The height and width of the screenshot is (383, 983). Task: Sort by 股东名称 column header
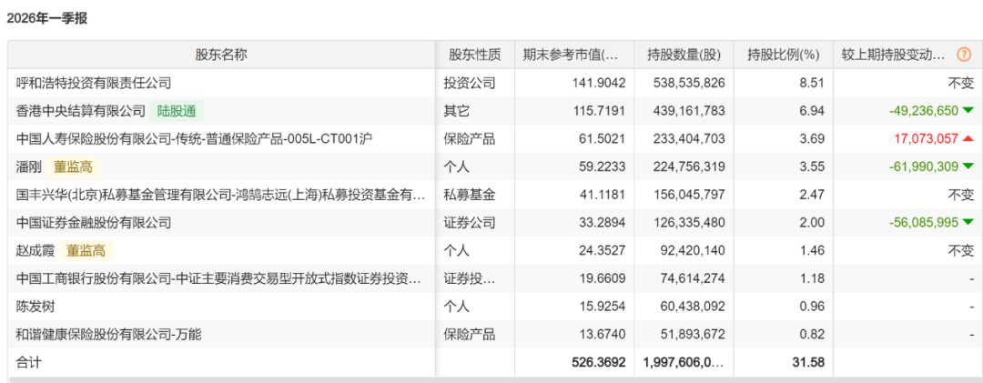click(x=221, y=55)
